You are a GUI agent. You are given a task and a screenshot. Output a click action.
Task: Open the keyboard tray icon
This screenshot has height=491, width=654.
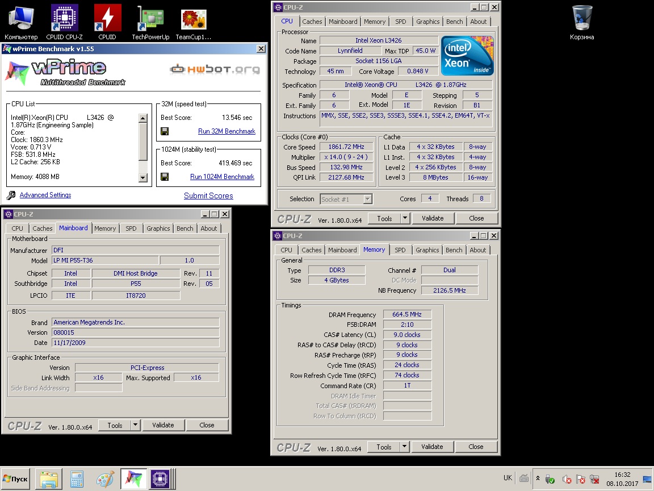click(x=525, y=478)
